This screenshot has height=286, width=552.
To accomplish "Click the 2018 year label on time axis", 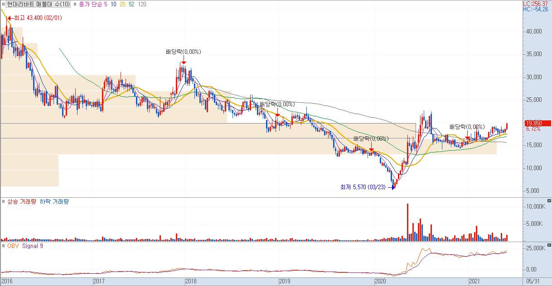I will coord(192,282).
